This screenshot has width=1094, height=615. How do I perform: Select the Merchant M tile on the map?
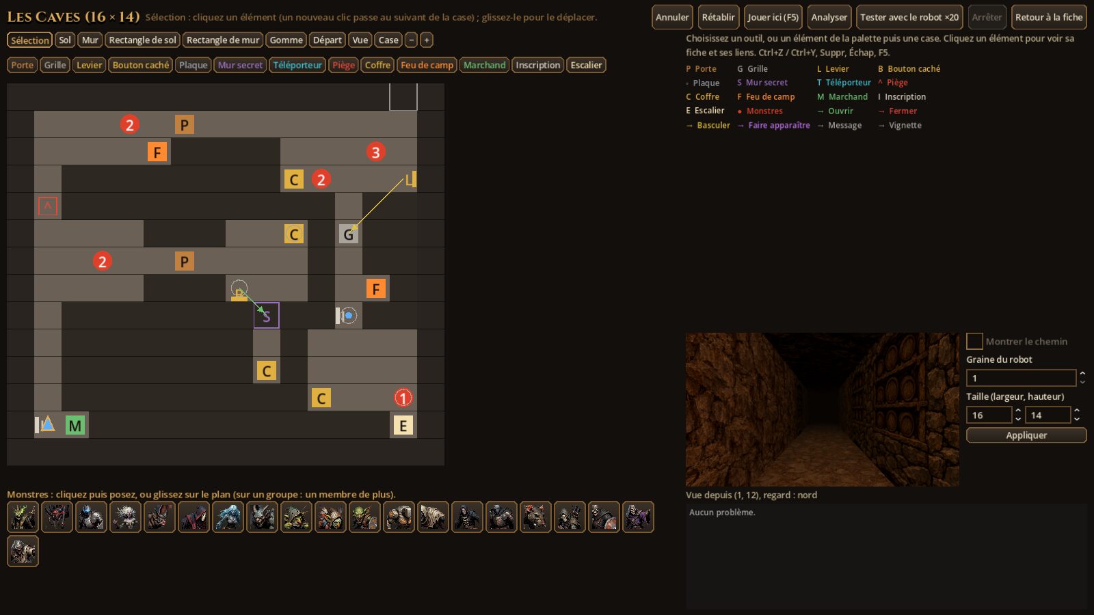[75, 426]
